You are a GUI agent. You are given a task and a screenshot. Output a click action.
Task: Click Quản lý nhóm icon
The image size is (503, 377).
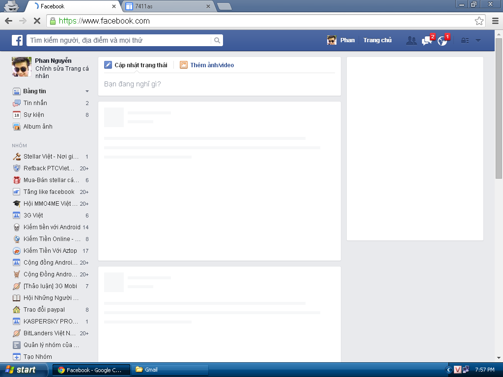pos(17,345)
